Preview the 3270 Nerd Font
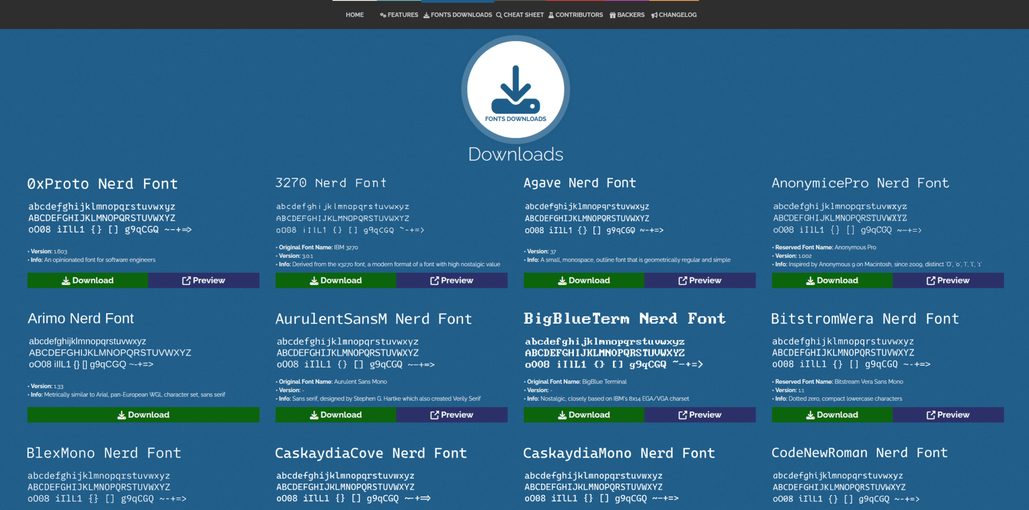The height and width of the screenshot is (510, 1029). tap(452, 280)
